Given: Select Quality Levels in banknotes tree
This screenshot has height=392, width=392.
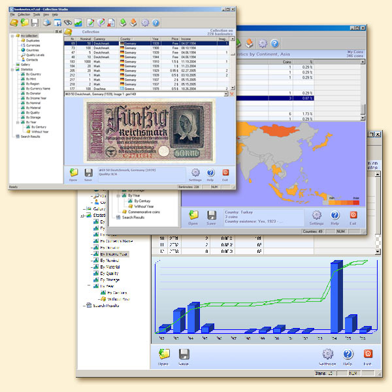Looking at the screenshot, I should pos(35,55).
